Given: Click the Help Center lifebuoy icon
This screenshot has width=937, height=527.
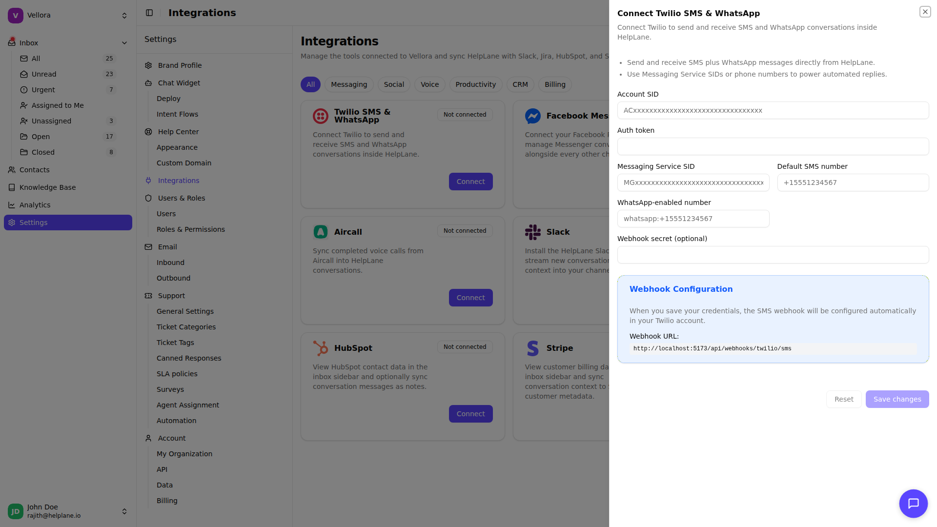Looking at the screenshot, I should pos(148,132).
